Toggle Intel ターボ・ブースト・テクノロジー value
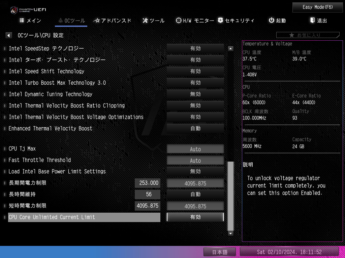Viewport: 345px width, 258px height. tap(195, 60)
